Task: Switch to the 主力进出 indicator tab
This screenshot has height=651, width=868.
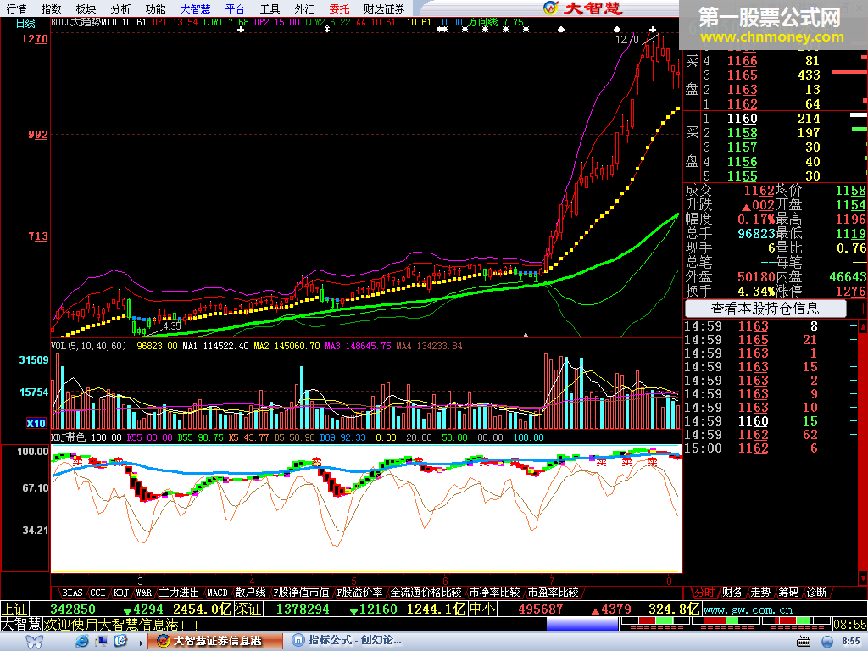Action: (180, 593)
